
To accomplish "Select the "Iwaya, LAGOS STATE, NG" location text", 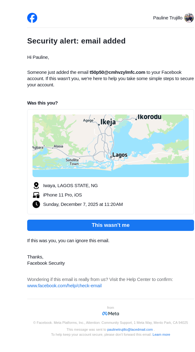I will (70, 186).
